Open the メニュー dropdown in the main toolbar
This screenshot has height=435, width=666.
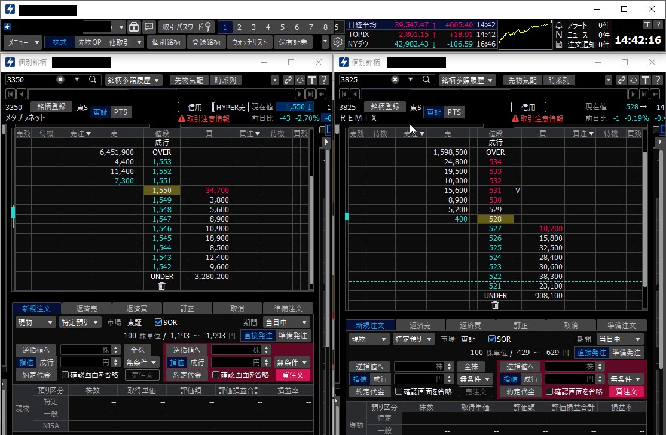click(x=22, y=42)
